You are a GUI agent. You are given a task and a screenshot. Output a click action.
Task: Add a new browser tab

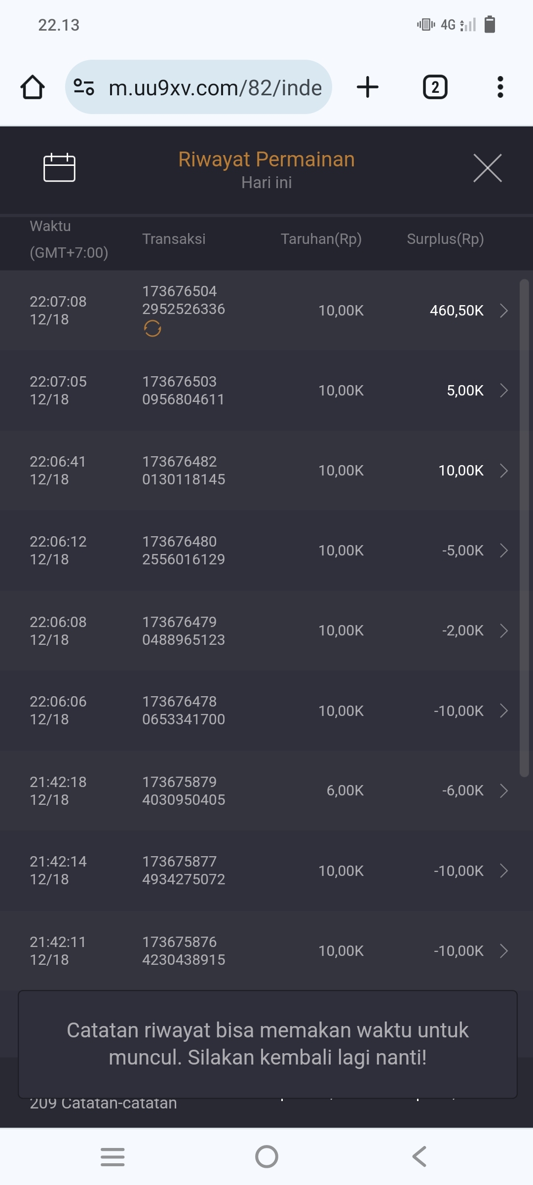368,87
